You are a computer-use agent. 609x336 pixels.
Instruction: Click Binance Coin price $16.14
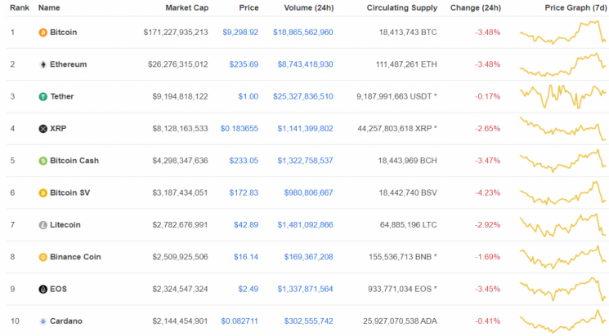pos(246,257)
